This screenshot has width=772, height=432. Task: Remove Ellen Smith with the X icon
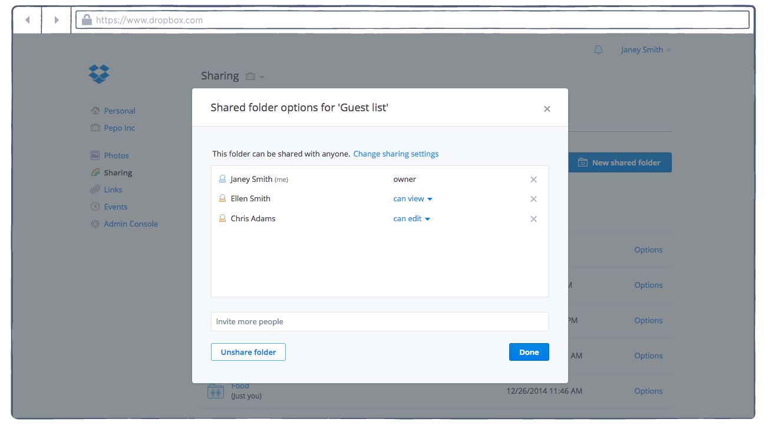[x=533, y=199]
